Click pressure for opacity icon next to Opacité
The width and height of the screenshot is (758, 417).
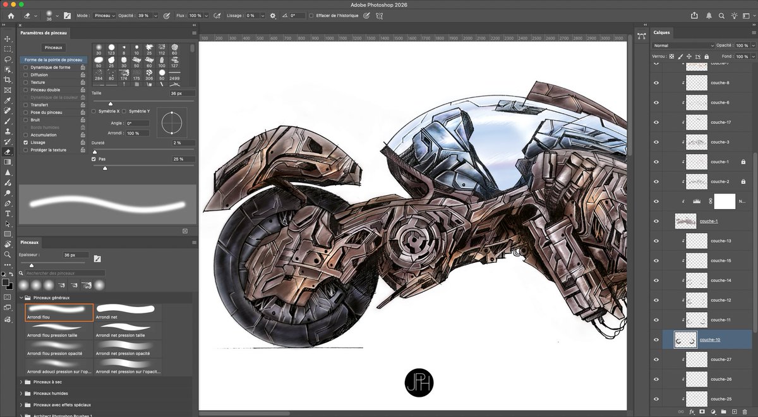pyautogui.click(x=166, y=15)
